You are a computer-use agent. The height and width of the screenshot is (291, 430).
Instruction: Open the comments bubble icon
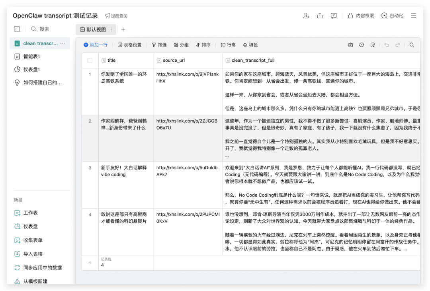click(334, 16)
